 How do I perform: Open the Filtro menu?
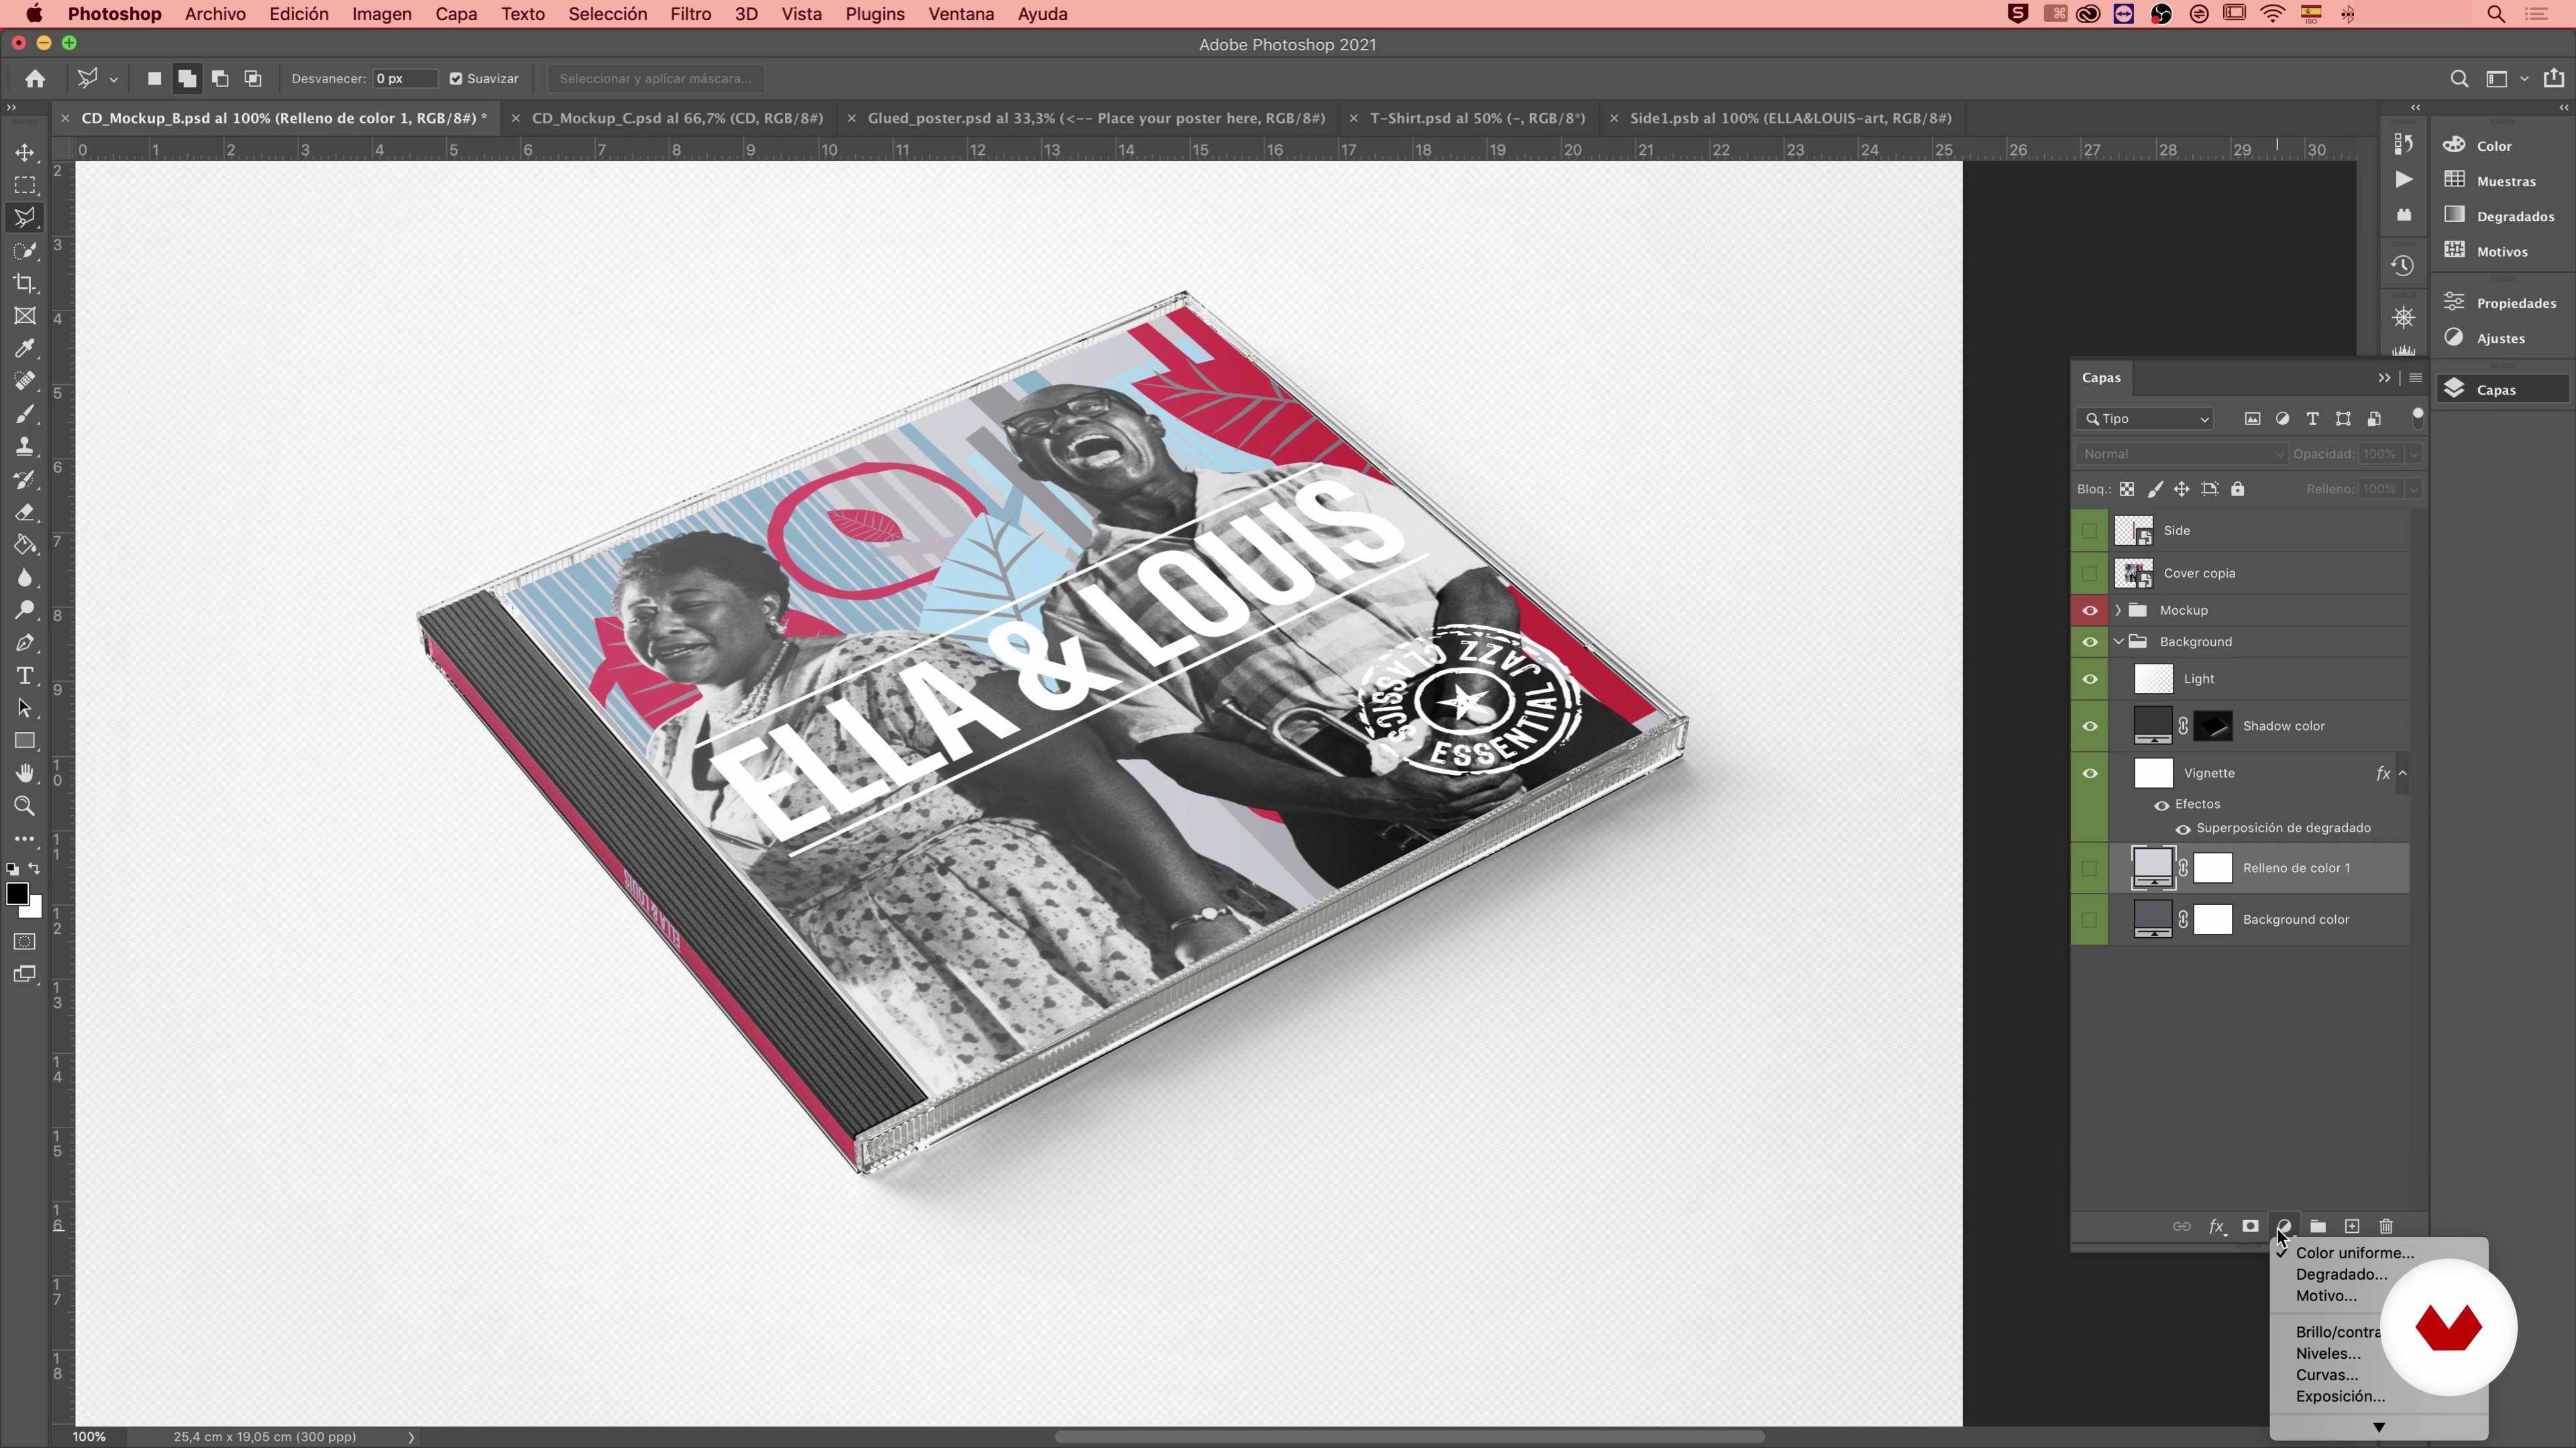(690, 14)
